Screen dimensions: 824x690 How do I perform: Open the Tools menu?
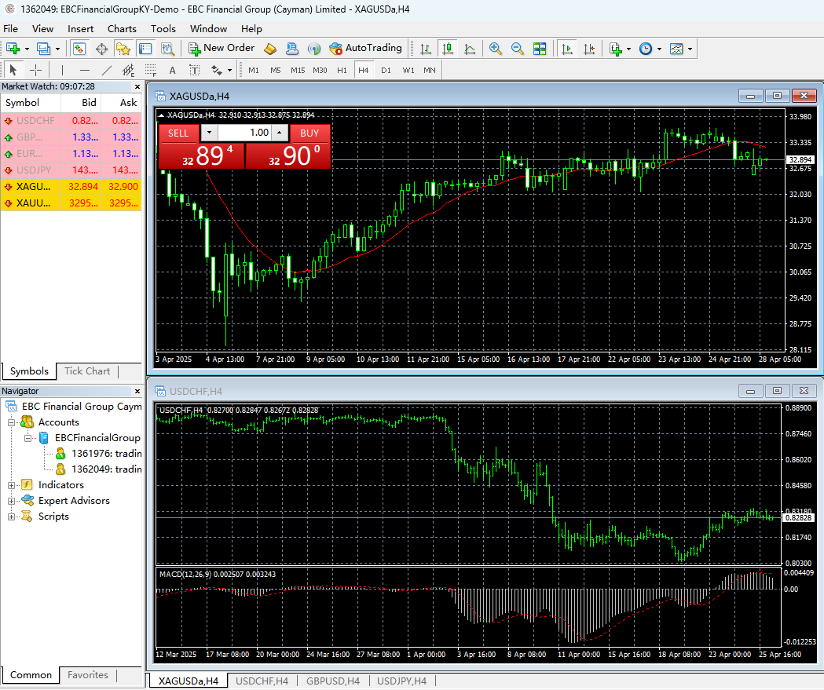tap(163, 29)
